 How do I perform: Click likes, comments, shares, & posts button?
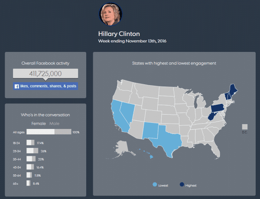tap(45, 86)
